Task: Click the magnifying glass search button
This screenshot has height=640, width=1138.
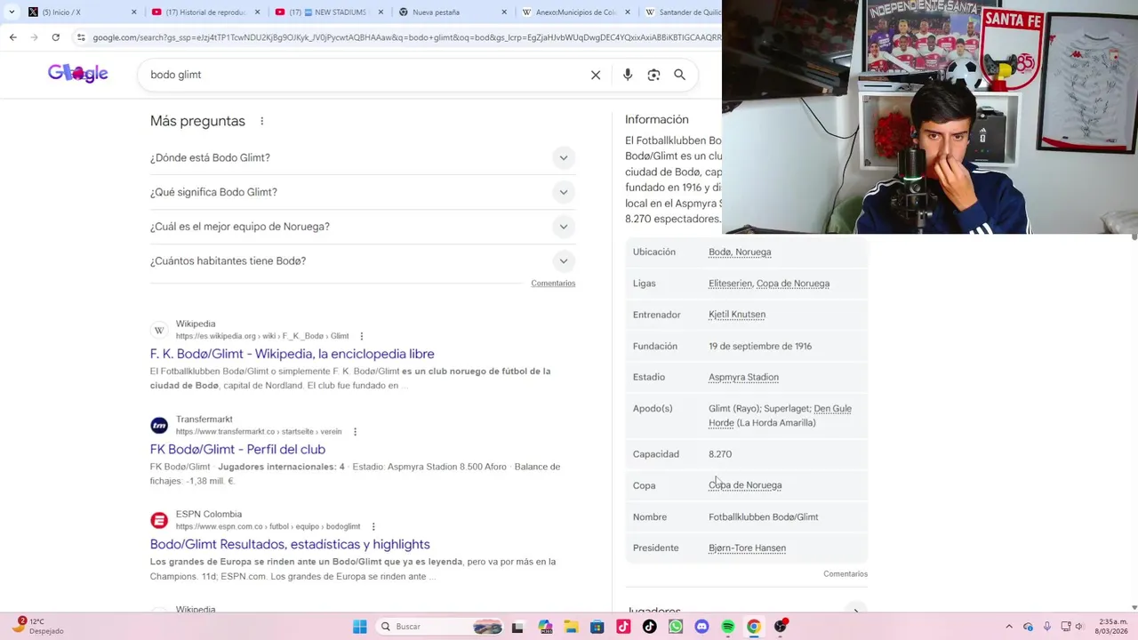Action: tap(679, 75)
